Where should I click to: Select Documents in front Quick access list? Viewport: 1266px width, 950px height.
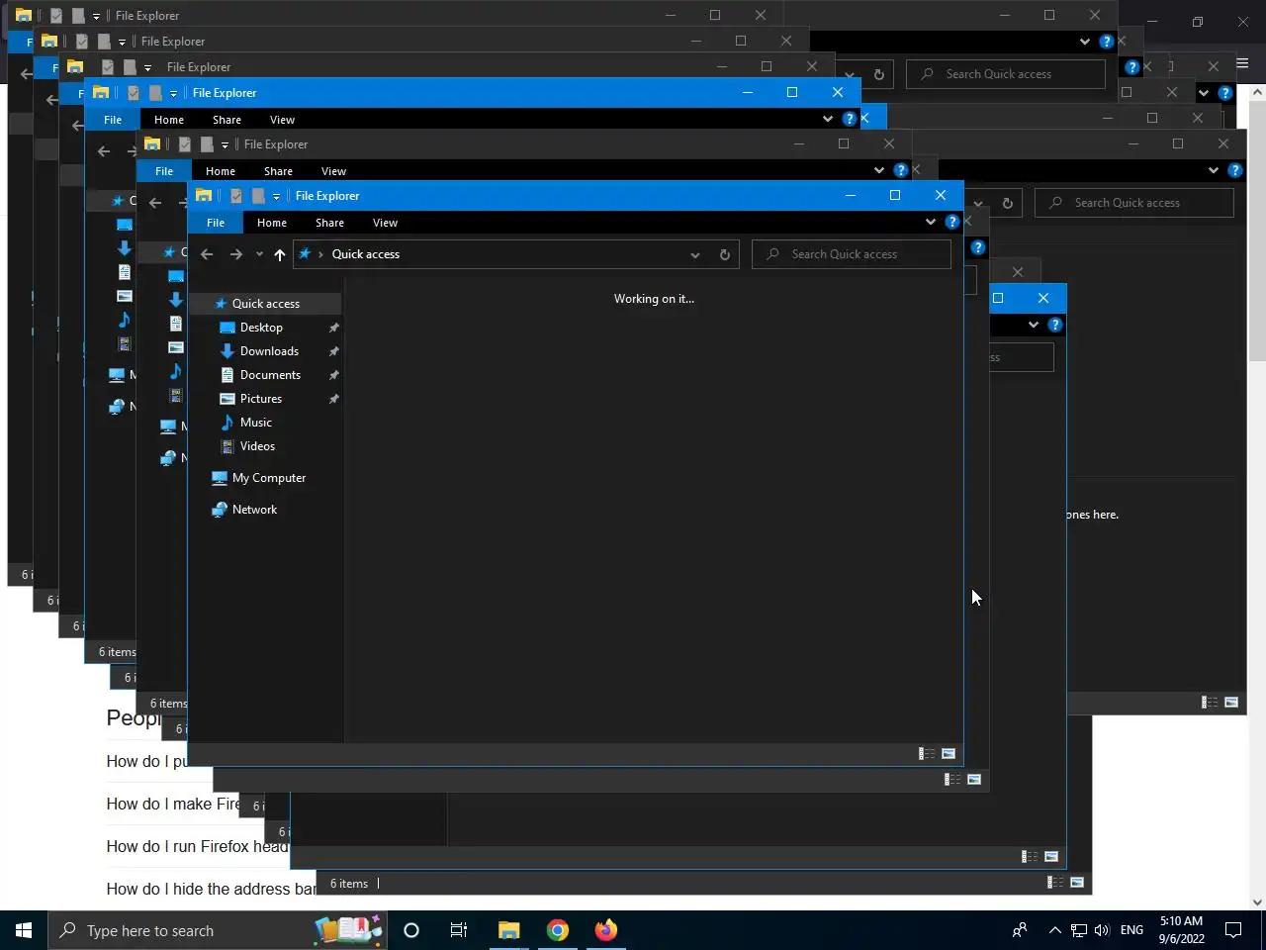tap(270, 375)
